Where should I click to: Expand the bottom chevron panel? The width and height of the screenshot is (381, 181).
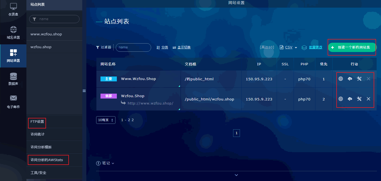[x=236, y=175]
